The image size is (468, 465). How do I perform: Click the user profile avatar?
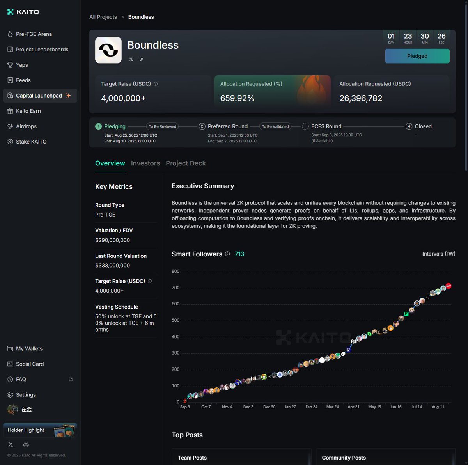13,409
